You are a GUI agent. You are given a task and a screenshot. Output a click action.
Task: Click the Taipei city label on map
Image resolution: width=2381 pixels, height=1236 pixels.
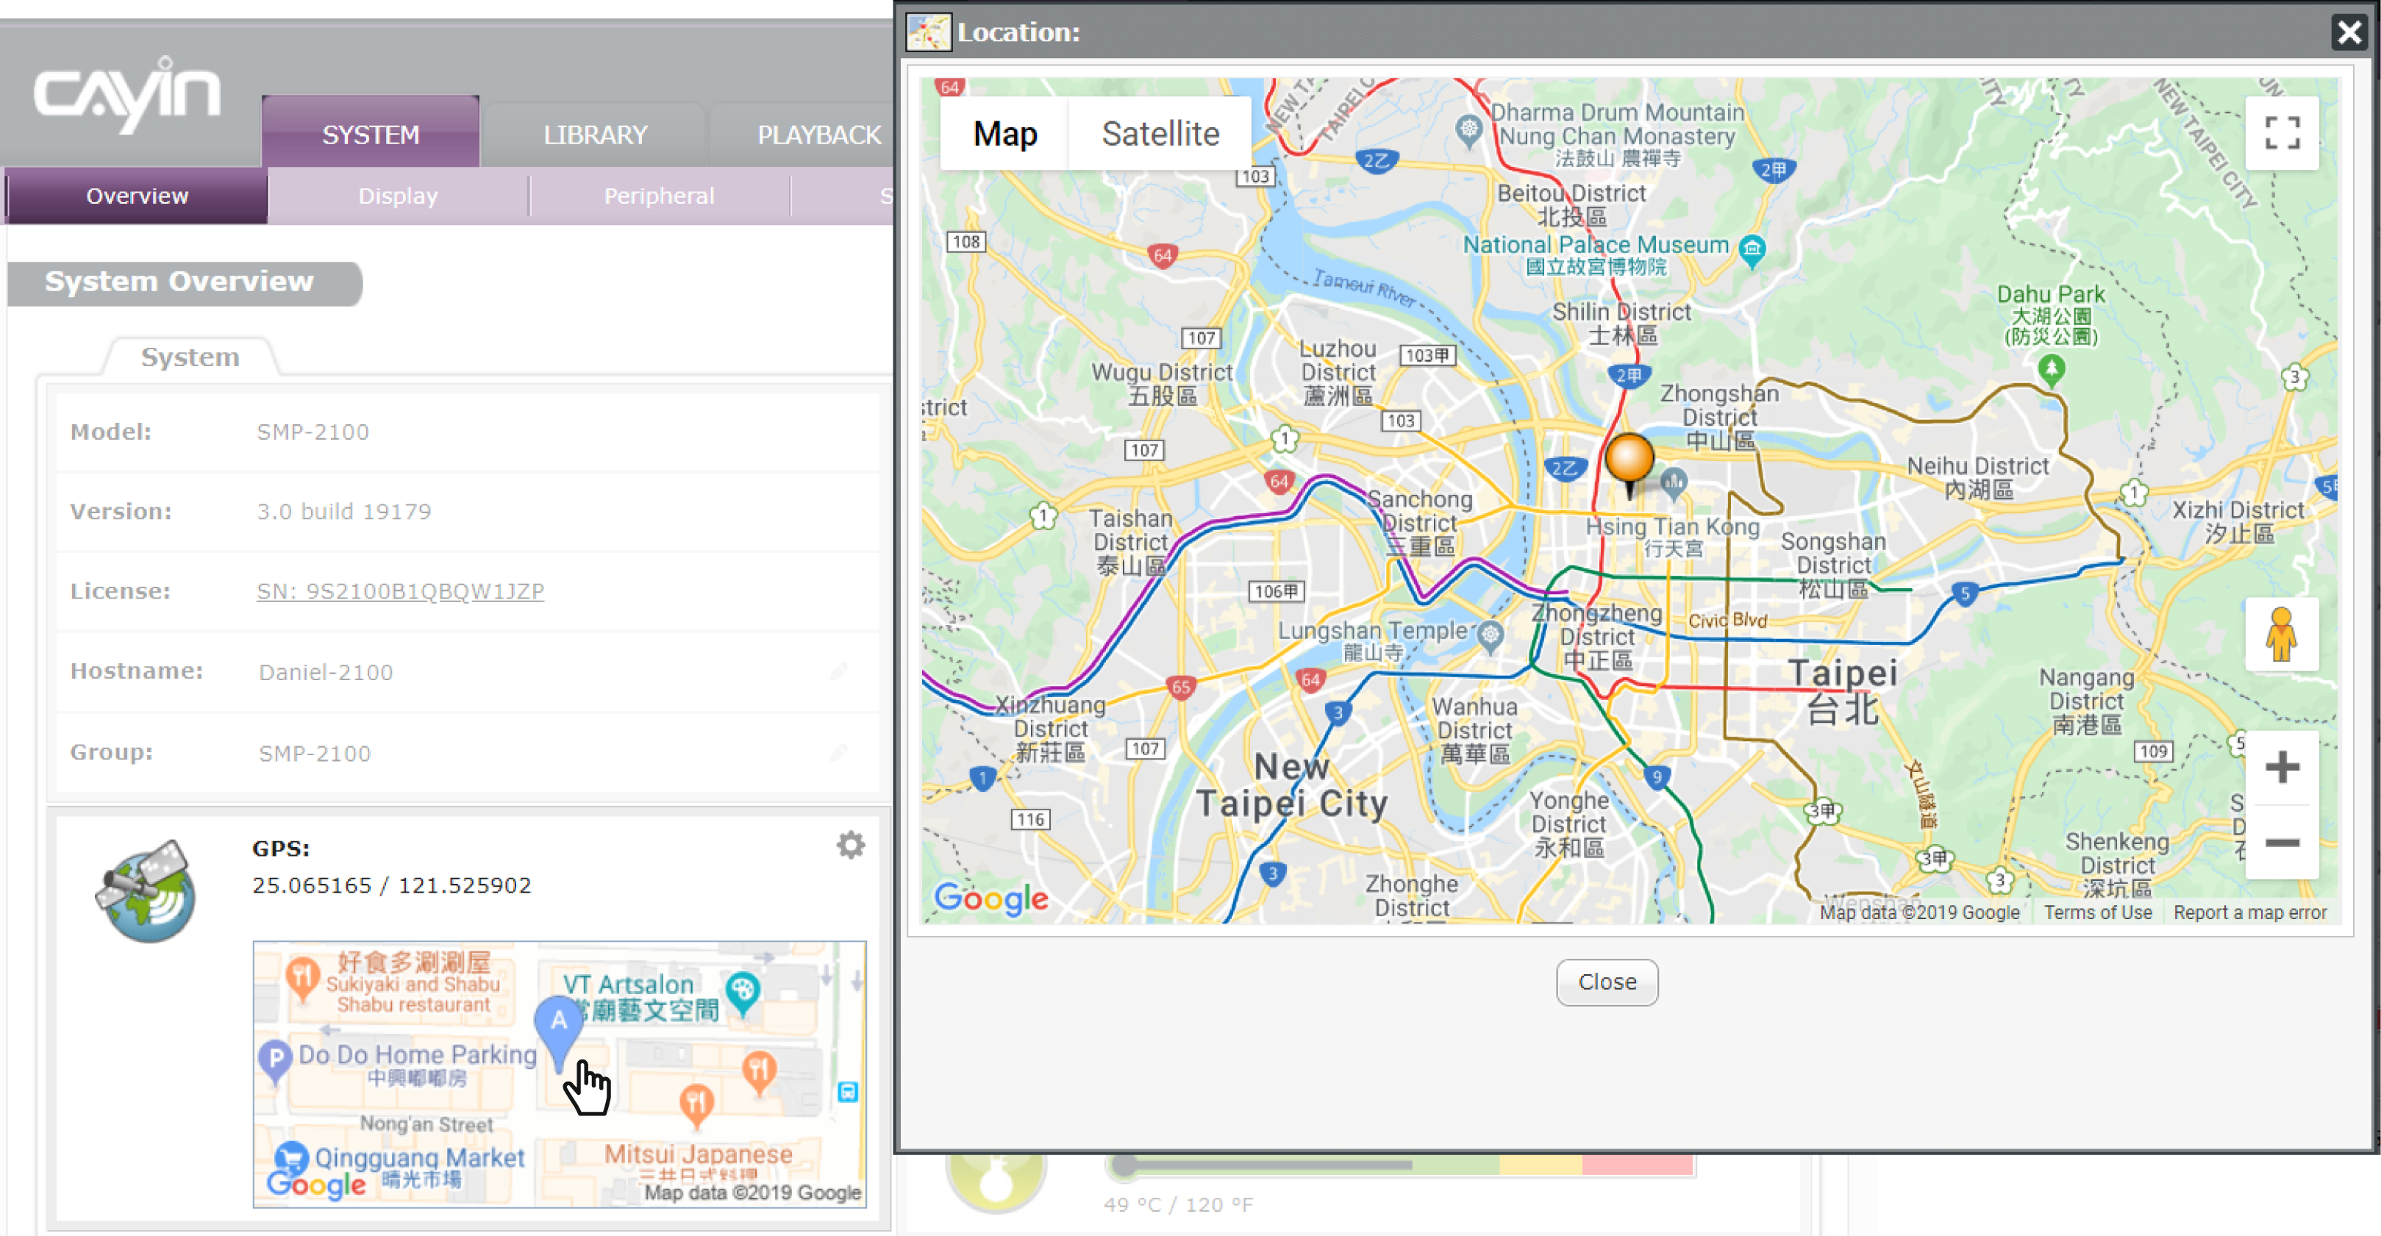tap(1842, 690)
